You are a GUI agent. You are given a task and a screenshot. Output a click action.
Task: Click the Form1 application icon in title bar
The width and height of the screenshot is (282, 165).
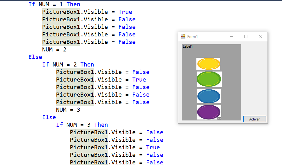tap(183, 37)
